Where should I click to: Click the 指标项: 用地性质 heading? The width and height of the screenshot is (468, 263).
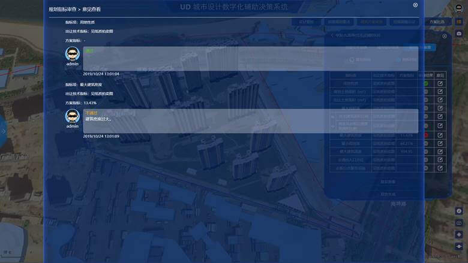(x=80, y=22)
